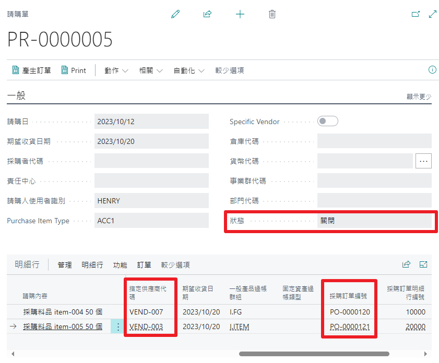
Task: Toggle the Specific Vendor switch
Action: click(328, 121)
